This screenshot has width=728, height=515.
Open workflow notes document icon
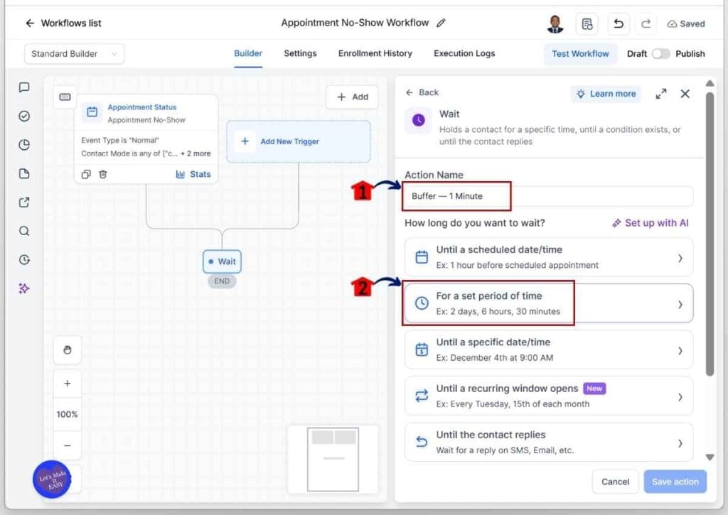pos(587,23)
